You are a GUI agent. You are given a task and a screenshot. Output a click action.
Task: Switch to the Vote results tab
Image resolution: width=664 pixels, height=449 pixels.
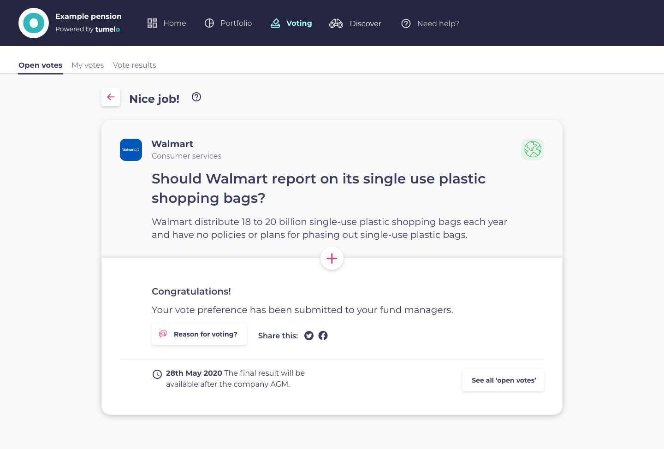coord(134,65)
